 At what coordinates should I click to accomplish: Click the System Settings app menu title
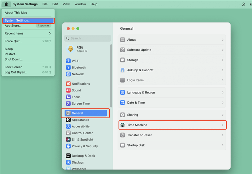click(25, 4)
